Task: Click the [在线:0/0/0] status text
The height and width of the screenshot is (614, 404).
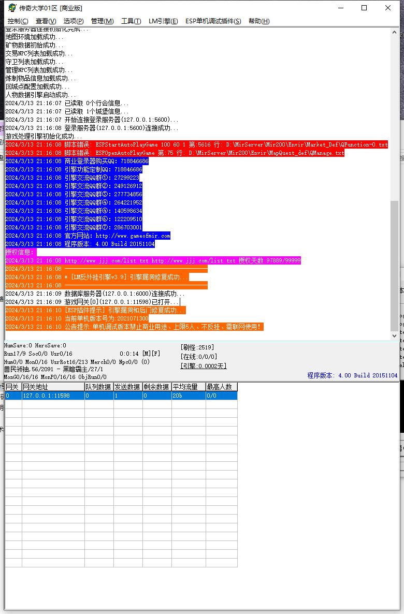Action: 199,357
